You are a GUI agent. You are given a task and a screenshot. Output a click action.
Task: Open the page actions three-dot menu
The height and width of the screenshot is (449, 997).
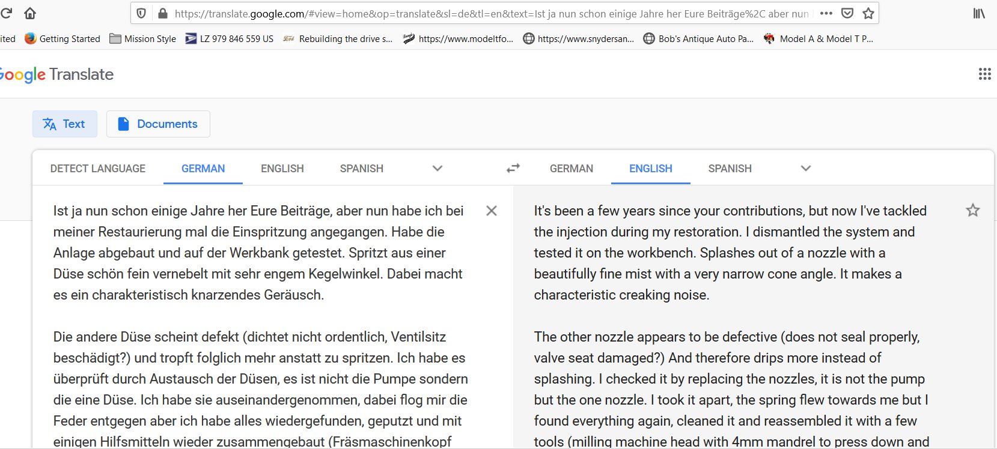826,13
